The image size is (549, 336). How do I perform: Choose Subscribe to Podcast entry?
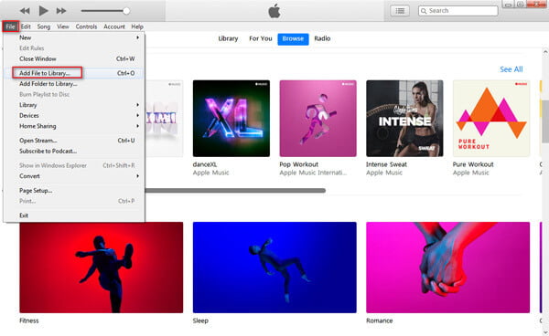(x=73, y=151)
